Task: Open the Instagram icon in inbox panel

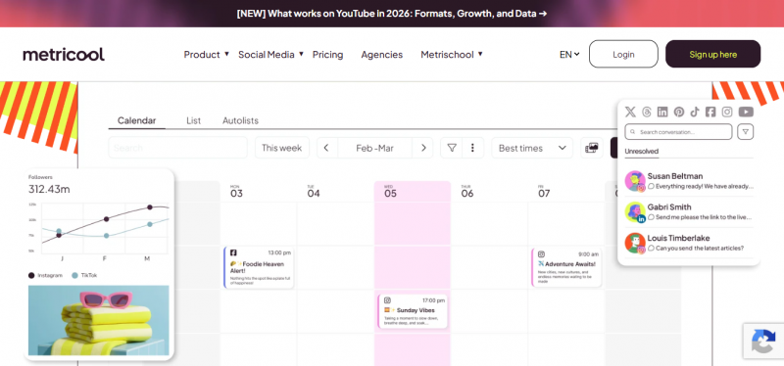Action: [727, 112]
